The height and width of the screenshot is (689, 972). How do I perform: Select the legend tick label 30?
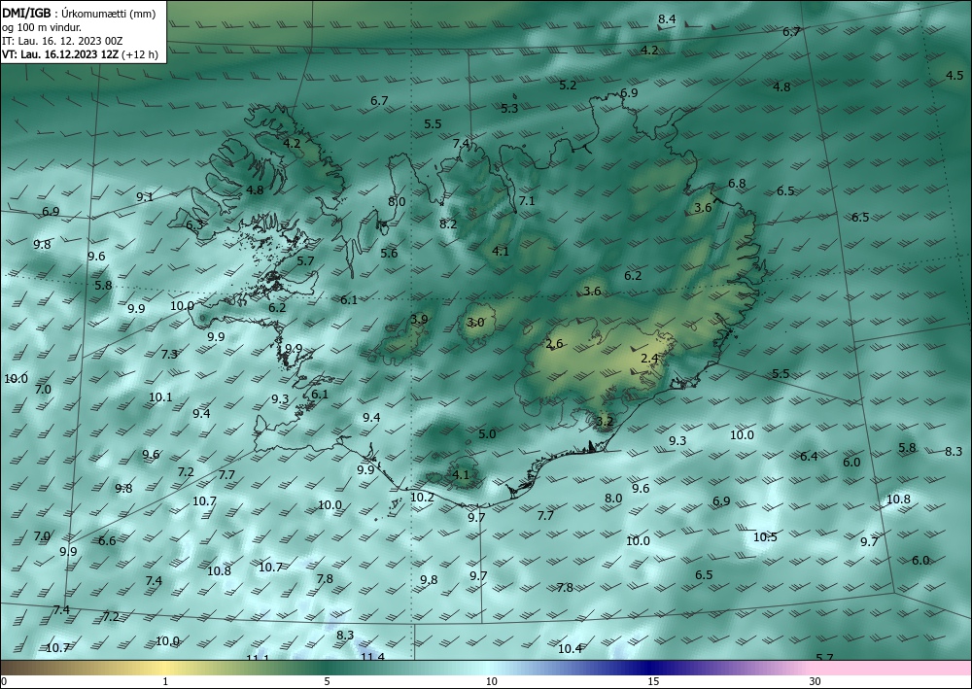[x=816, y=682]
